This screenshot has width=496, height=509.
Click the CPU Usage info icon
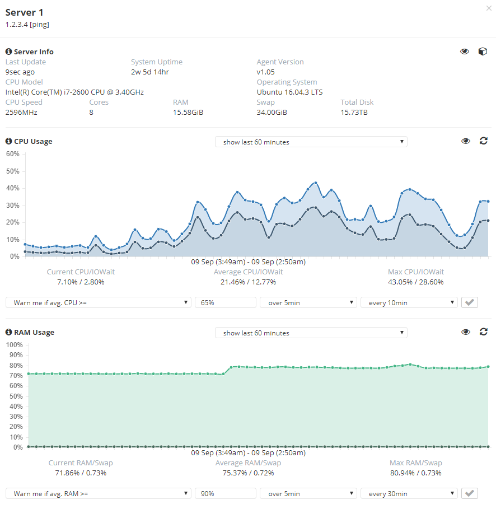pyautogui.click(x=9, y=141)
